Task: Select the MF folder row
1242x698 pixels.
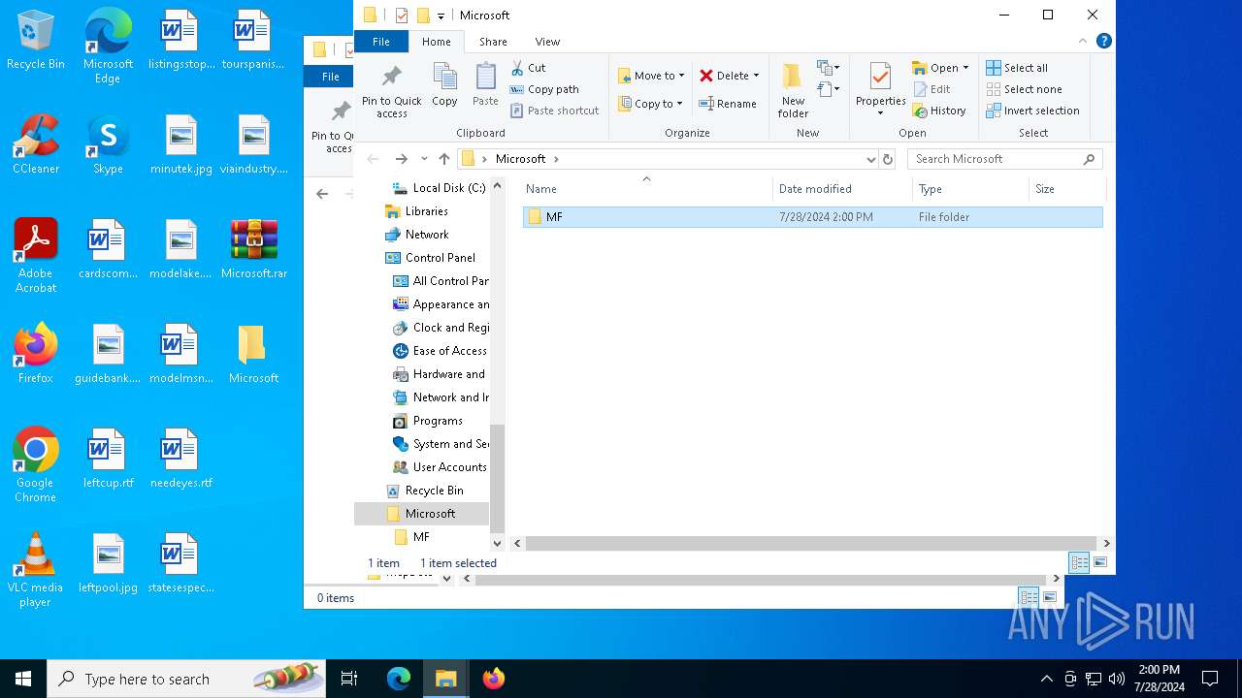Action: click(x=811, y=217)
